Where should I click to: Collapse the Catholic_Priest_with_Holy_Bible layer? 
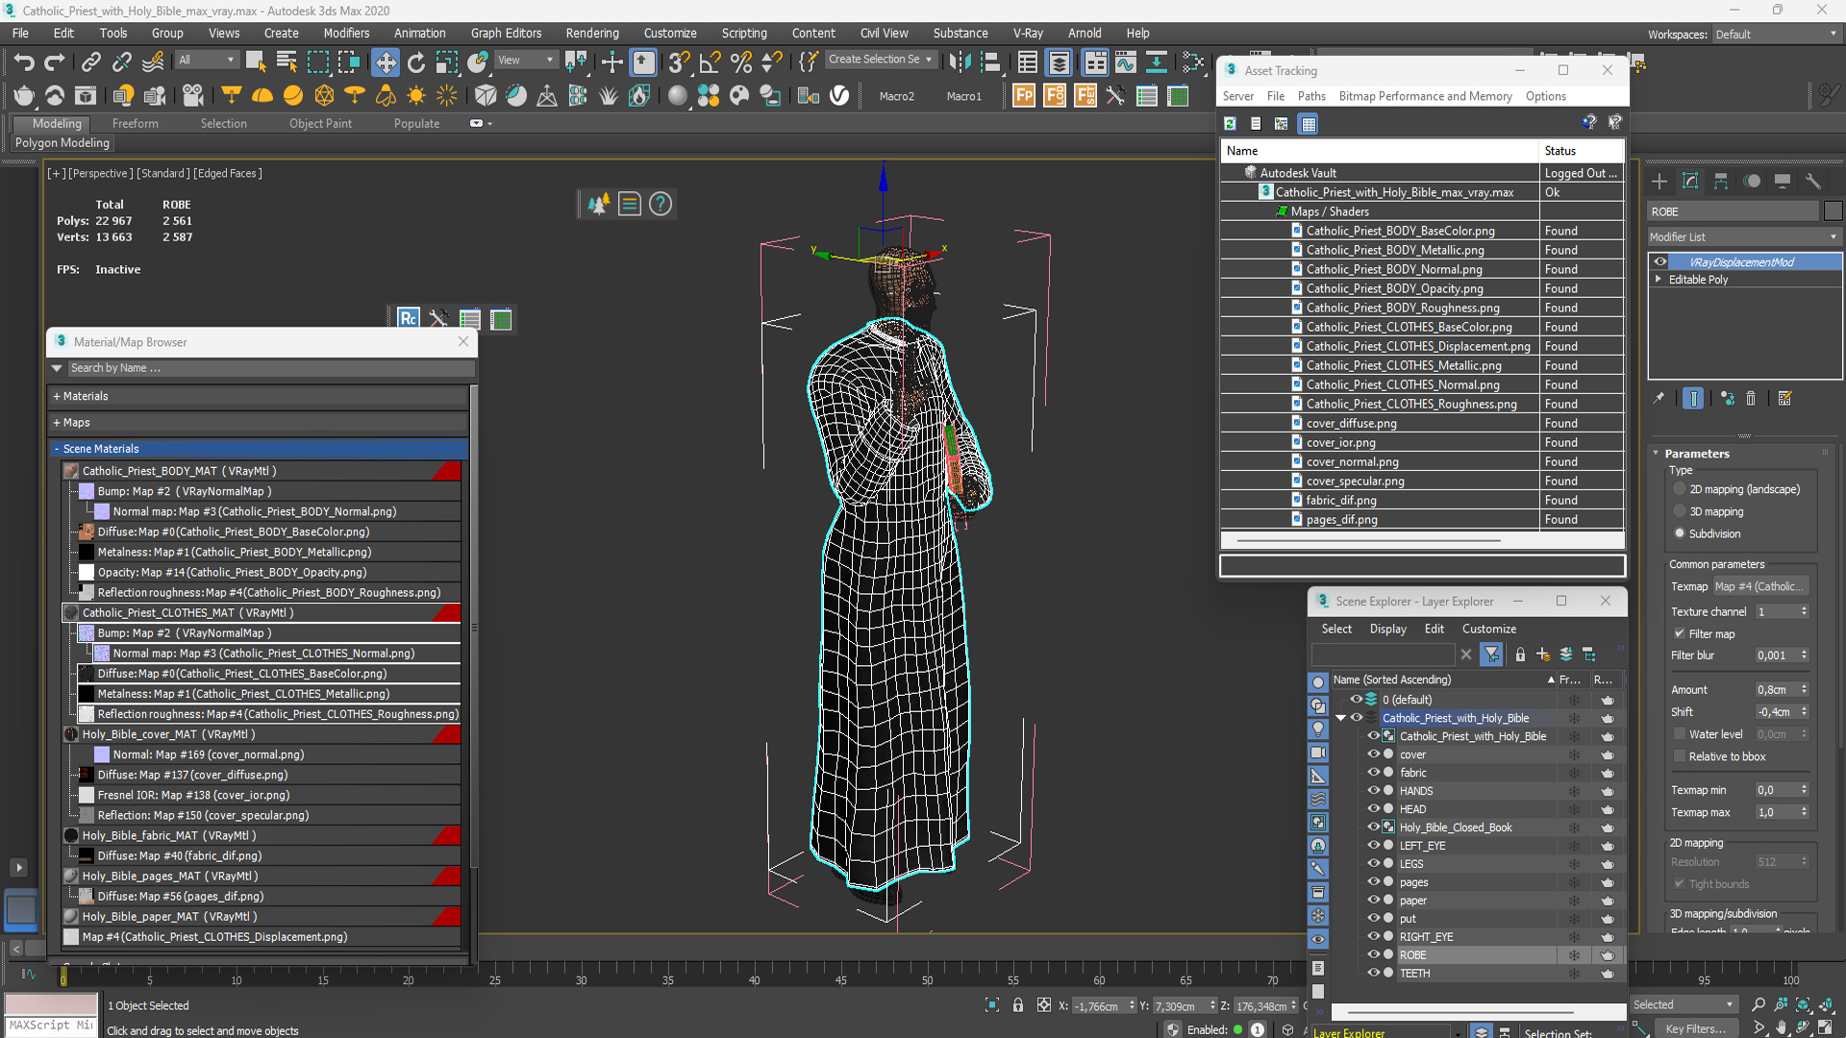tap(1340, 718)
